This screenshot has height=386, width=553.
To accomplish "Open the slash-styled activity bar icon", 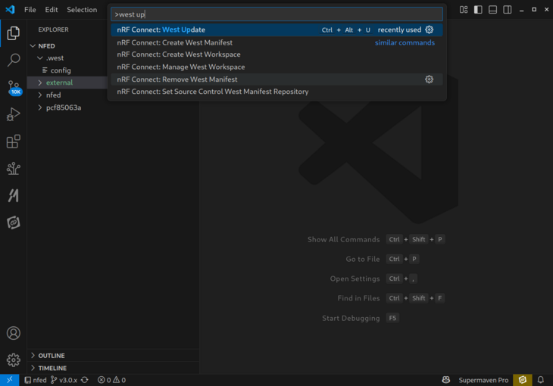I will (14, 195).
